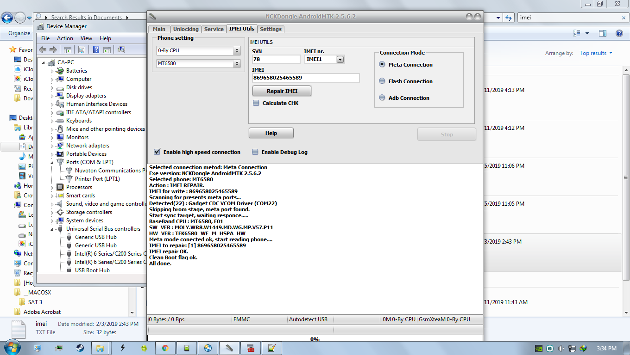This screenshot has height=355, width=630.
Task: Click the imei TXT file icon in details pane
Action: tap(19, 329)
